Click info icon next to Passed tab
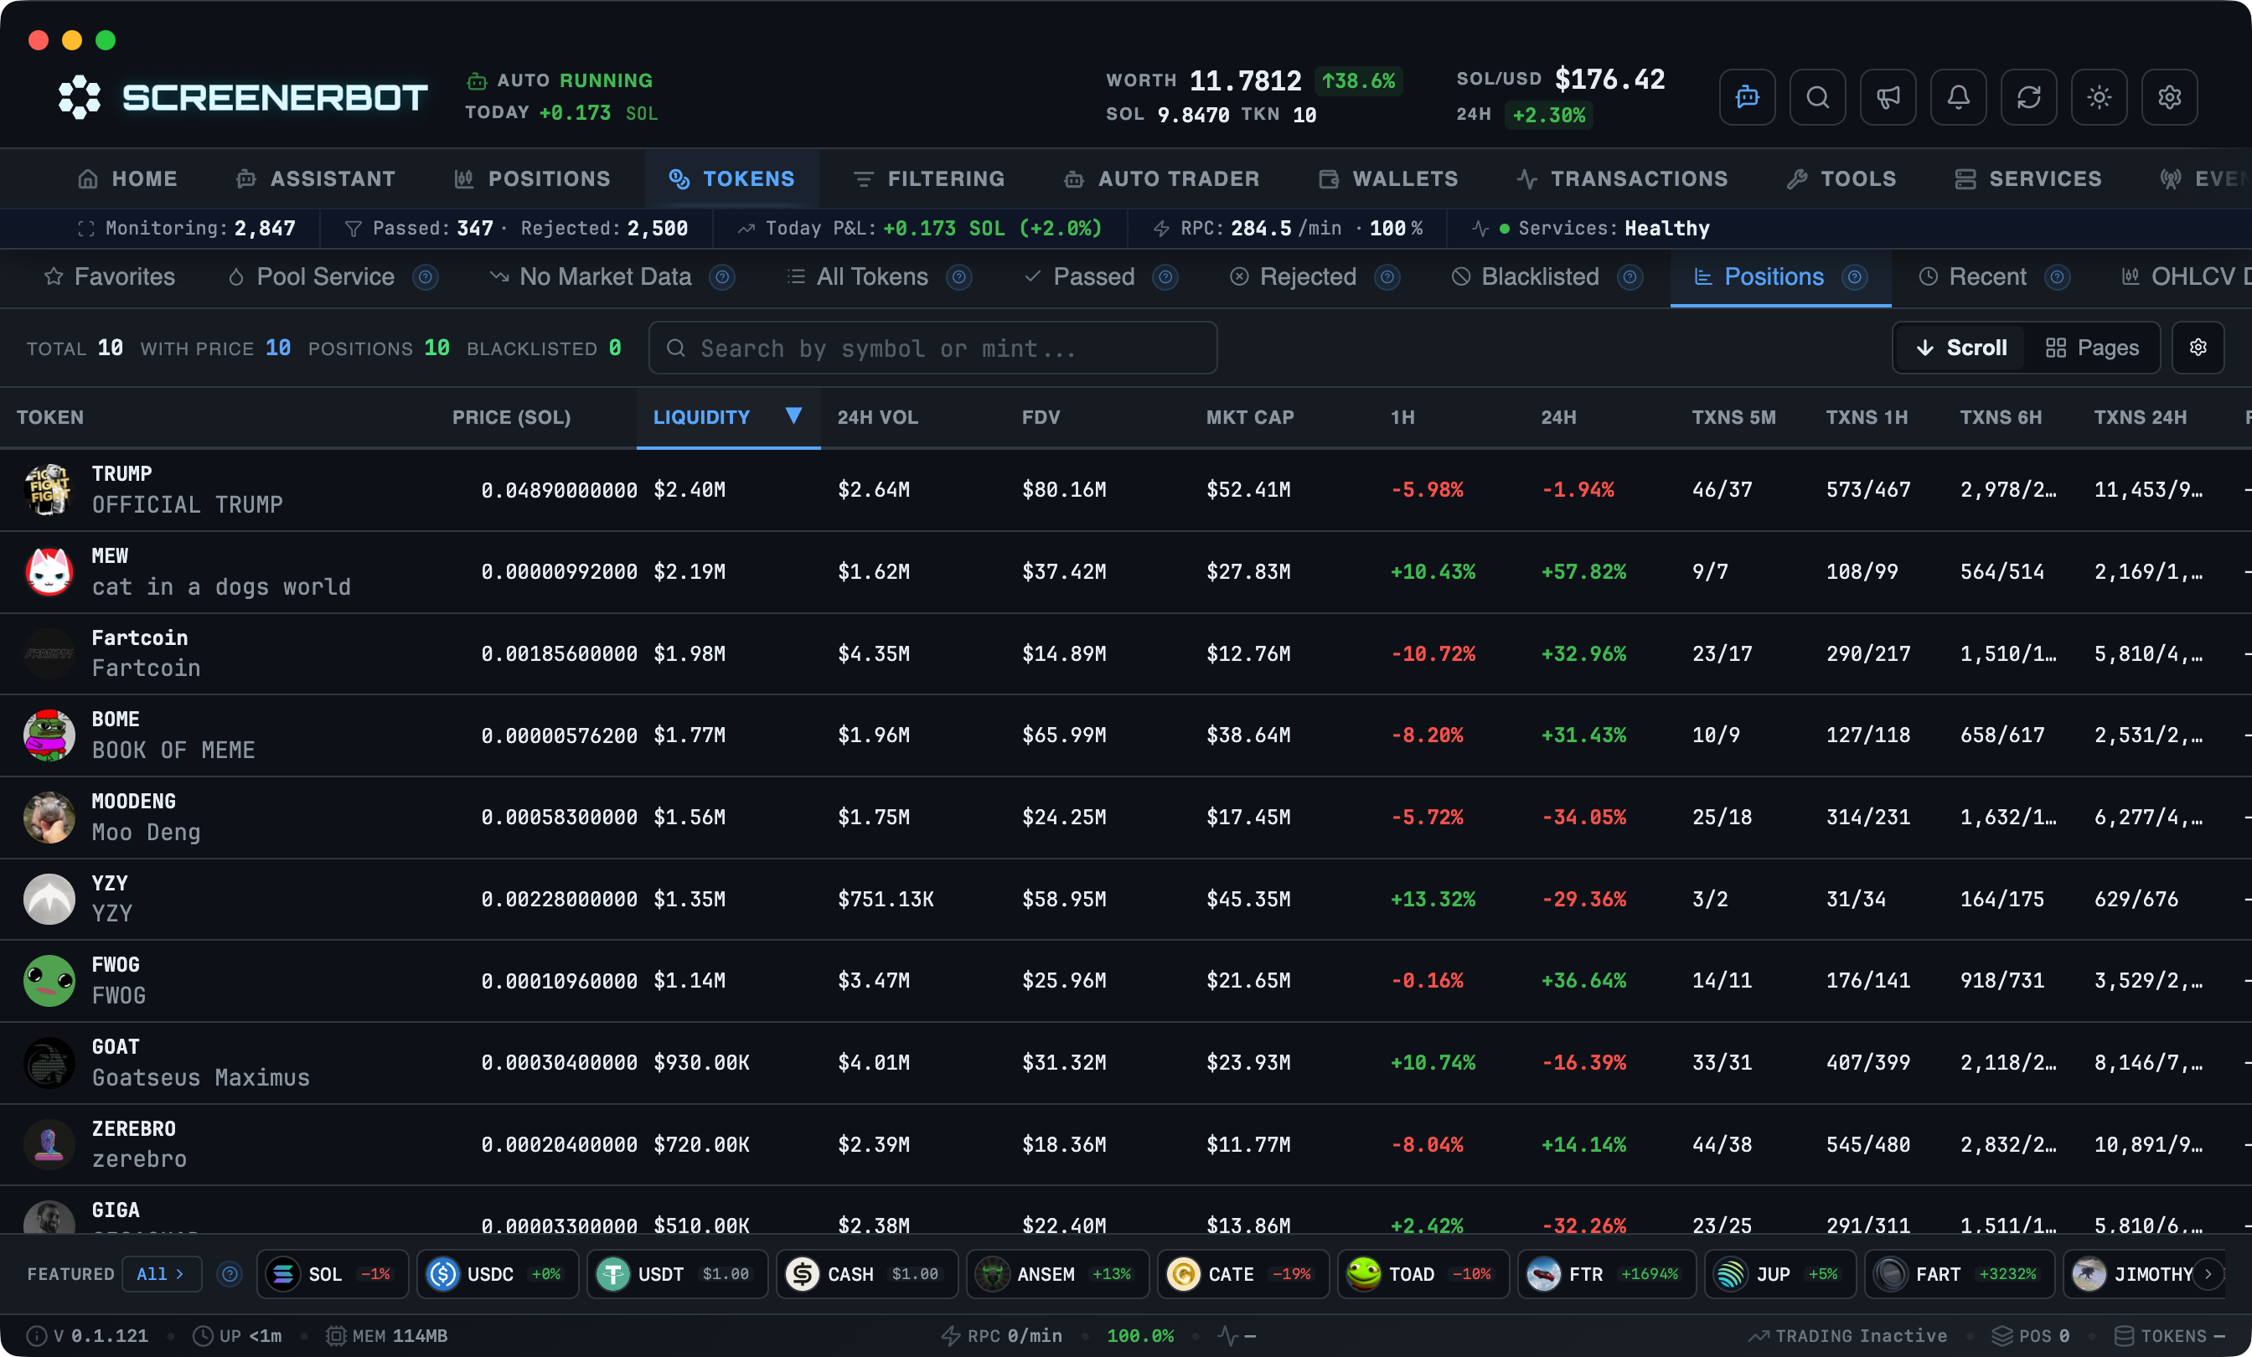The height and width of the screenshot is (1357, 2252). 1165,277
